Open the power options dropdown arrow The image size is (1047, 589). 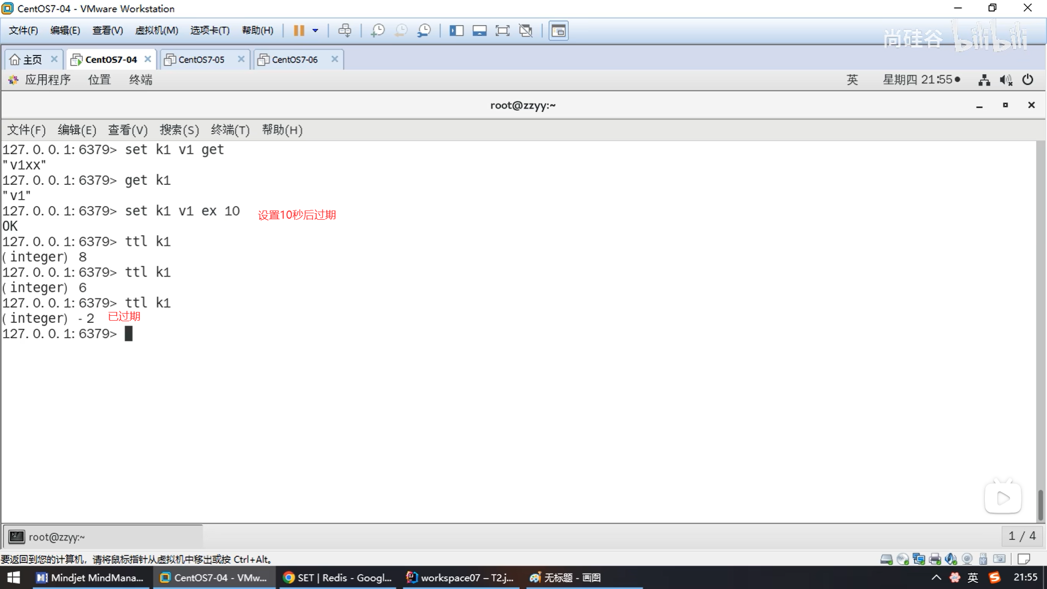coord(315,31)
